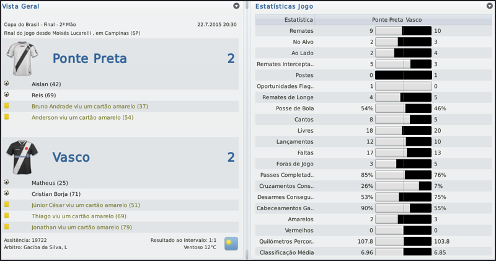Click the Vasco column header in statistics
Image resolution: width=496 pixels, height=261 pixels.
pos(415,19)
